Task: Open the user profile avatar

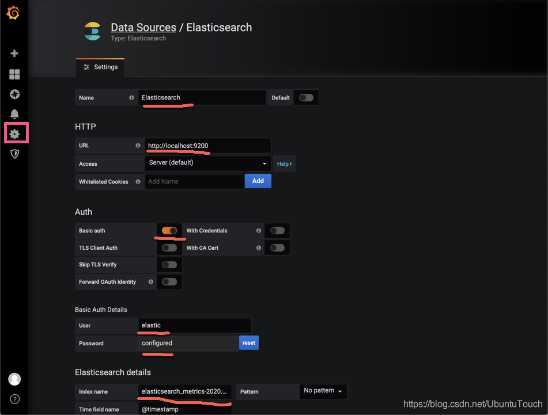Action: coord(14,379)
